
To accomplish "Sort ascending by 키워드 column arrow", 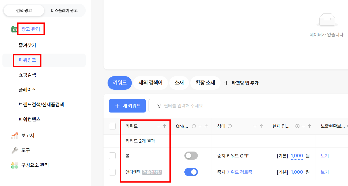I will 164,126.
